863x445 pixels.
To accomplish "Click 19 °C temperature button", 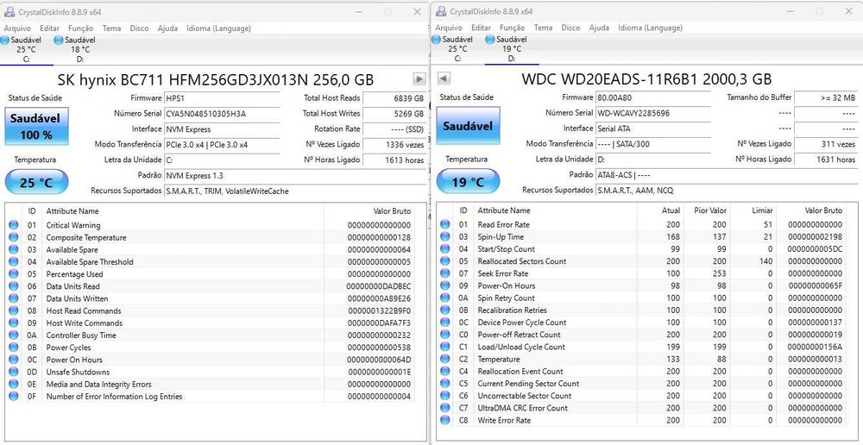I will coord(468,182).
